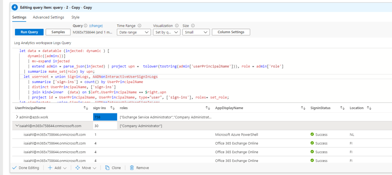Sort the sign-ins column
The image size is (392, 175).
click(x=113, y=108)
